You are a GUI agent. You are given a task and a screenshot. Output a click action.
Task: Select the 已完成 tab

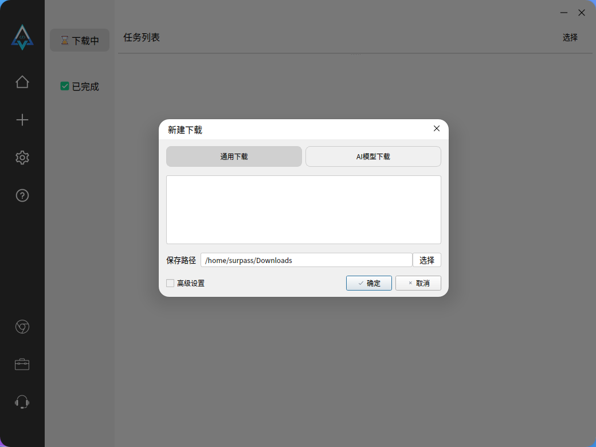(80, 87)
